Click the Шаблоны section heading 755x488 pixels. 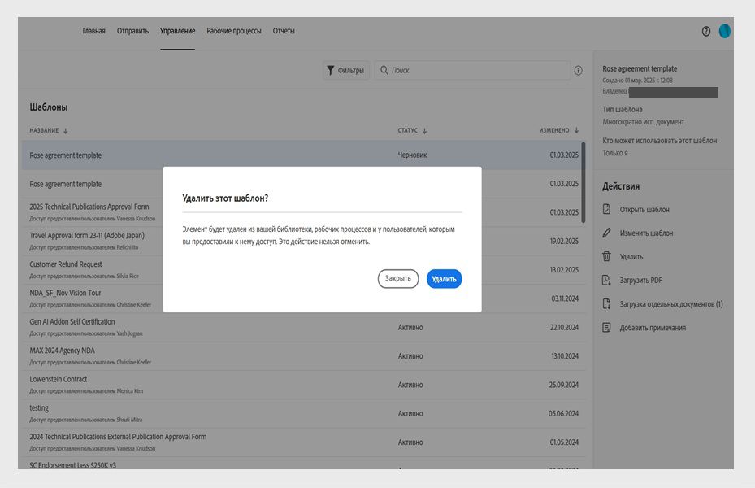click(49, 107)
